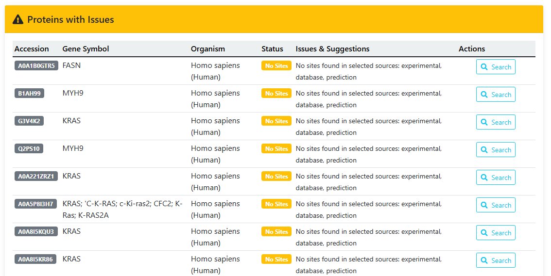Screen dimensions: 551x276
Task: Click the No Sites badge for Q2PS10
Action: tap(276, 149)
